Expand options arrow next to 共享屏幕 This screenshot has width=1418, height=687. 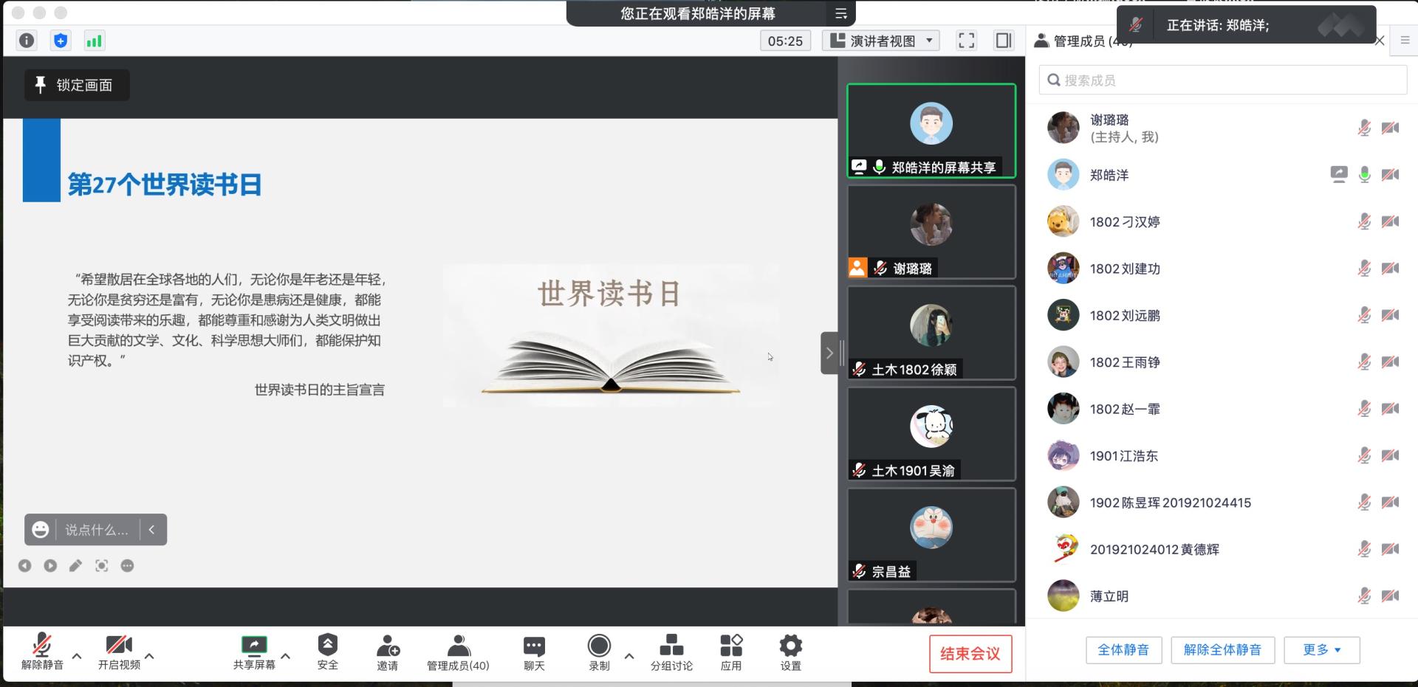point(286,655)
